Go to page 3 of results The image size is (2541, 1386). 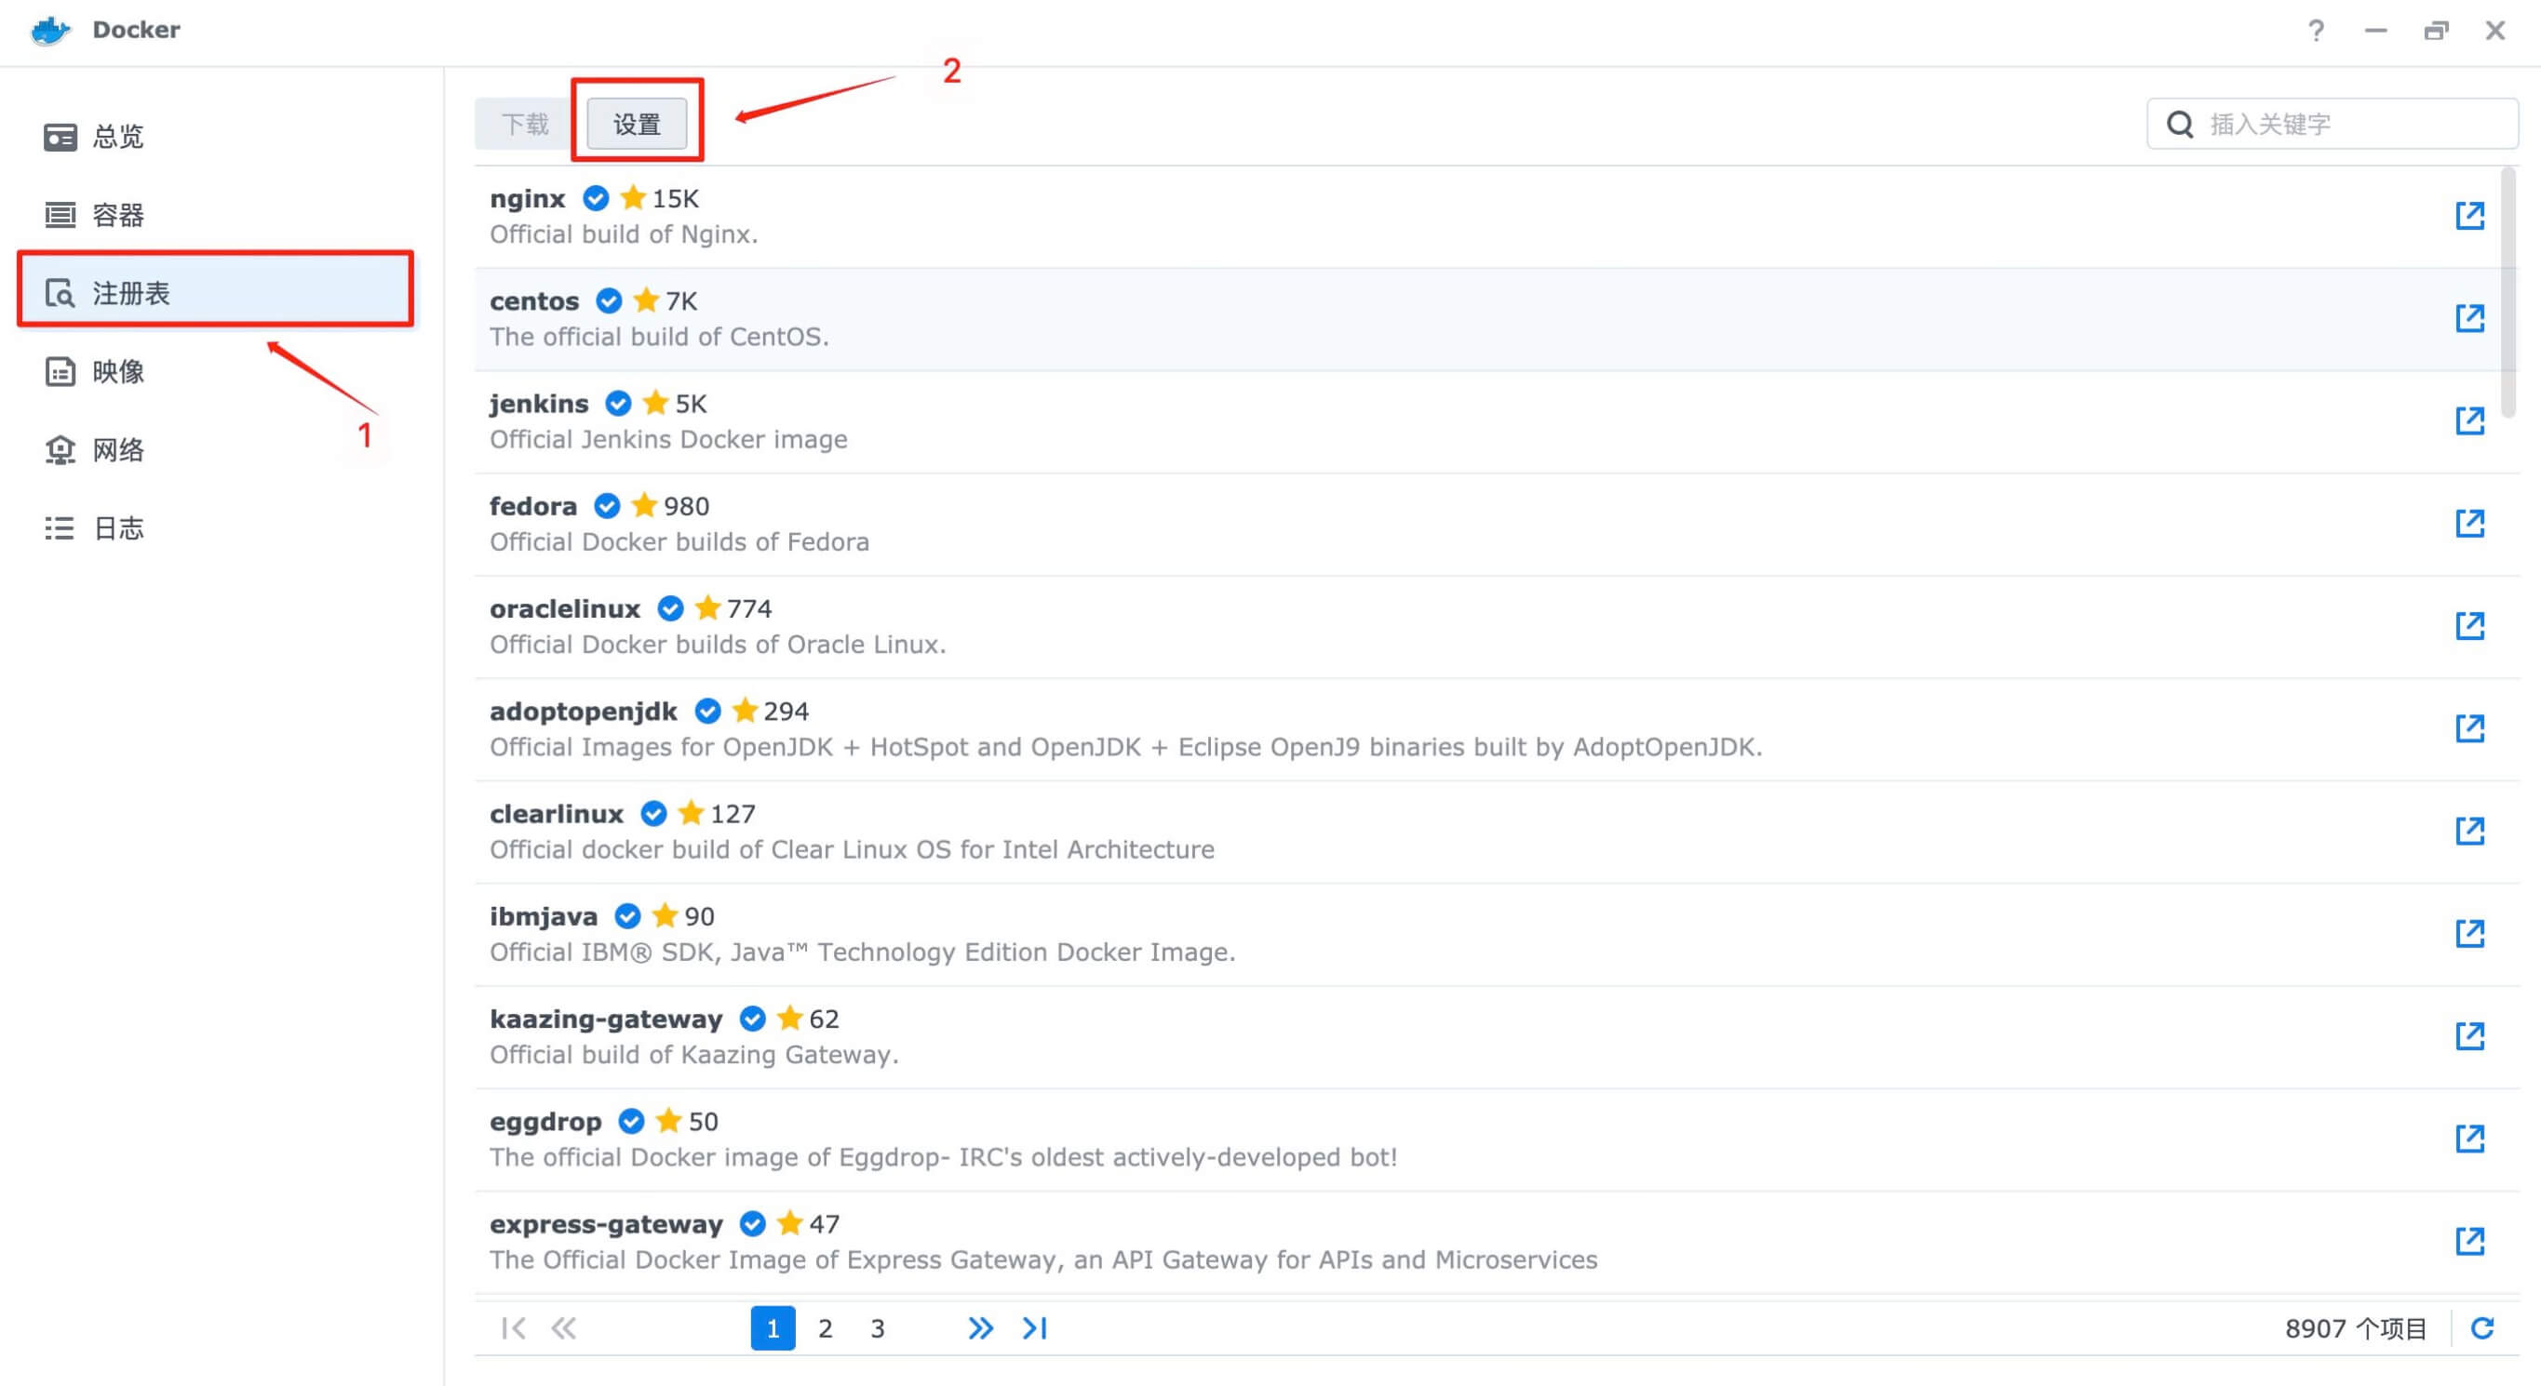point(877,1329)
